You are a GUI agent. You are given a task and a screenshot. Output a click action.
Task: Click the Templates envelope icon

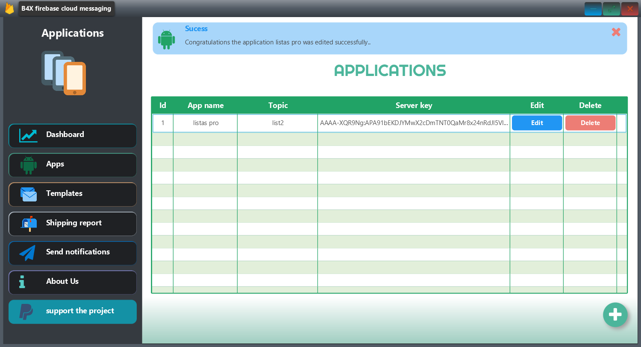29,194
